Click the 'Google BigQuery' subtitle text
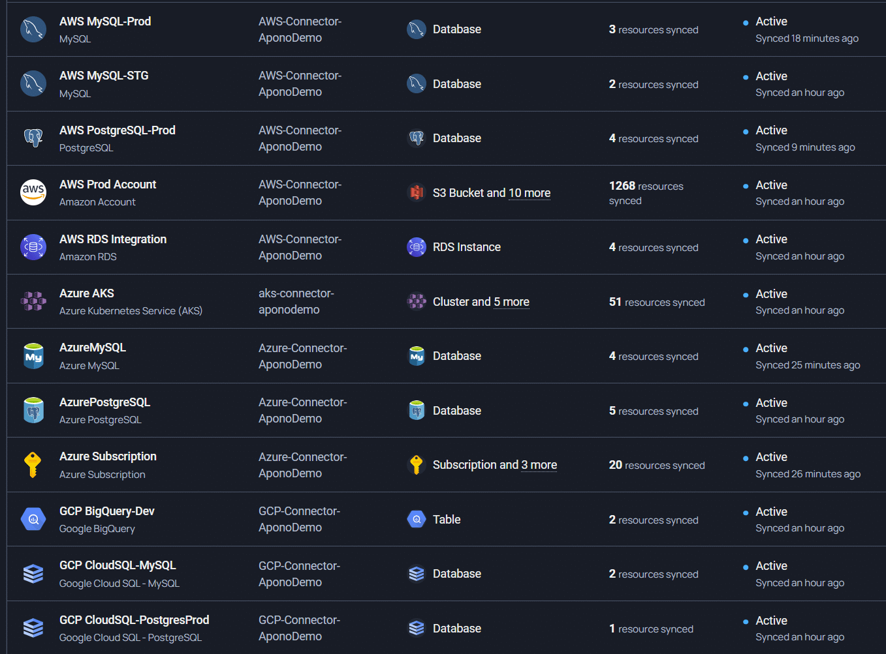 coord(97,529)
